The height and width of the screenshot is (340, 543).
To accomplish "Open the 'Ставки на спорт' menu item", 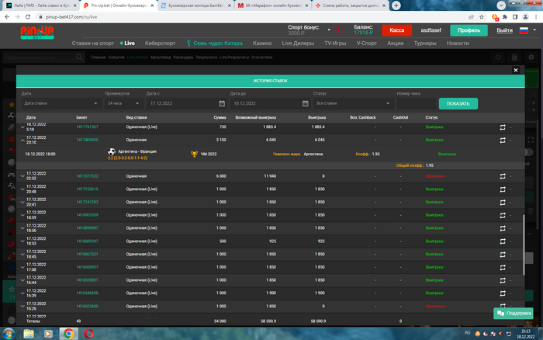I will pos(93,43).
